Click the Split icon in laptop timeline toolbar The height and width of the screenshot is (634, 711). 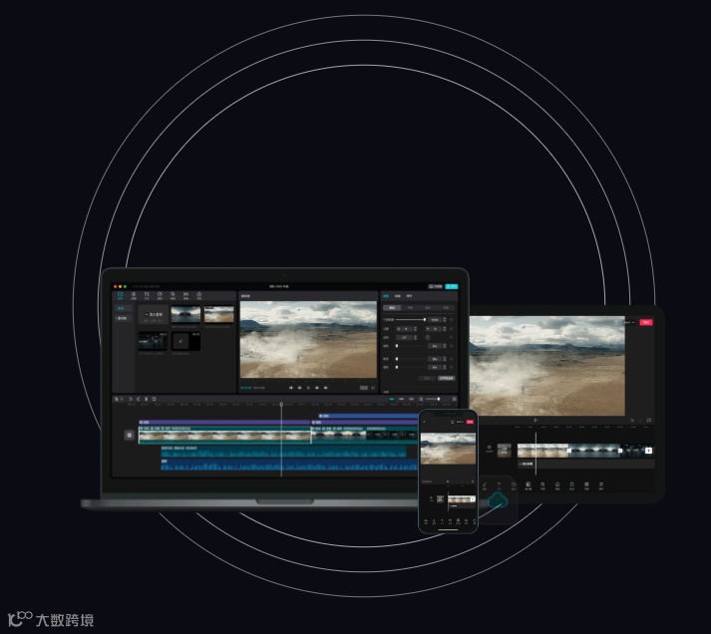[x=146, y=400]
